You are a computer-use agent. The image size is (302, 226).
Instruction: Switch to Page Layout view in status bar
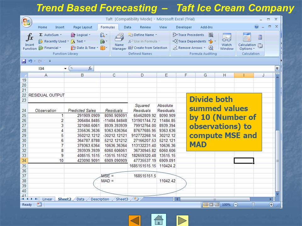[x=211, y=205]
